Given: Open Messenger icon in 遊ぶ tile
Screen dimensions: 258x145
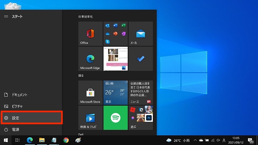Looking at the screenshot, I should [133, 118].
